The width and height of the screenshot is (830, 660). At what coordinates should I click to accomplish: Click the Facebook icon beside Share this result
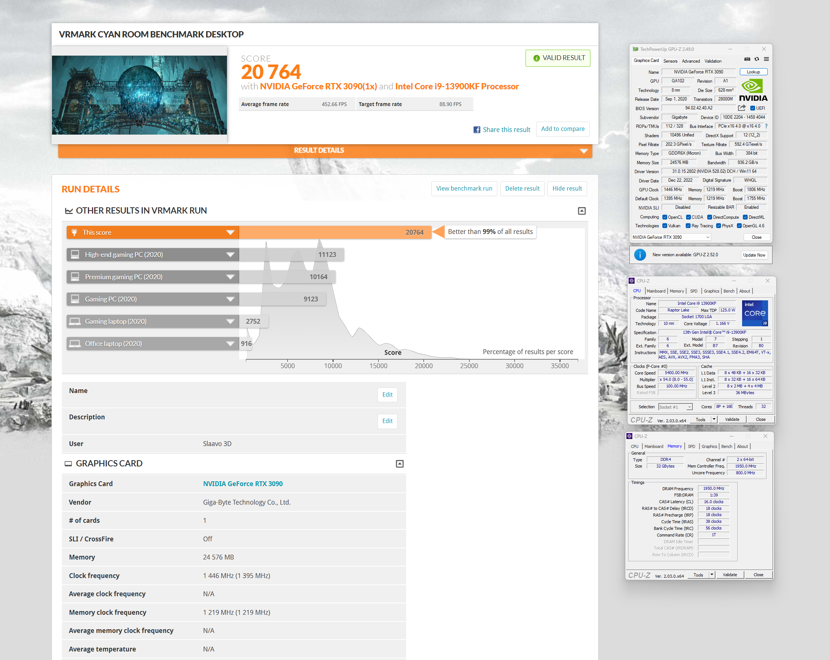477,130
